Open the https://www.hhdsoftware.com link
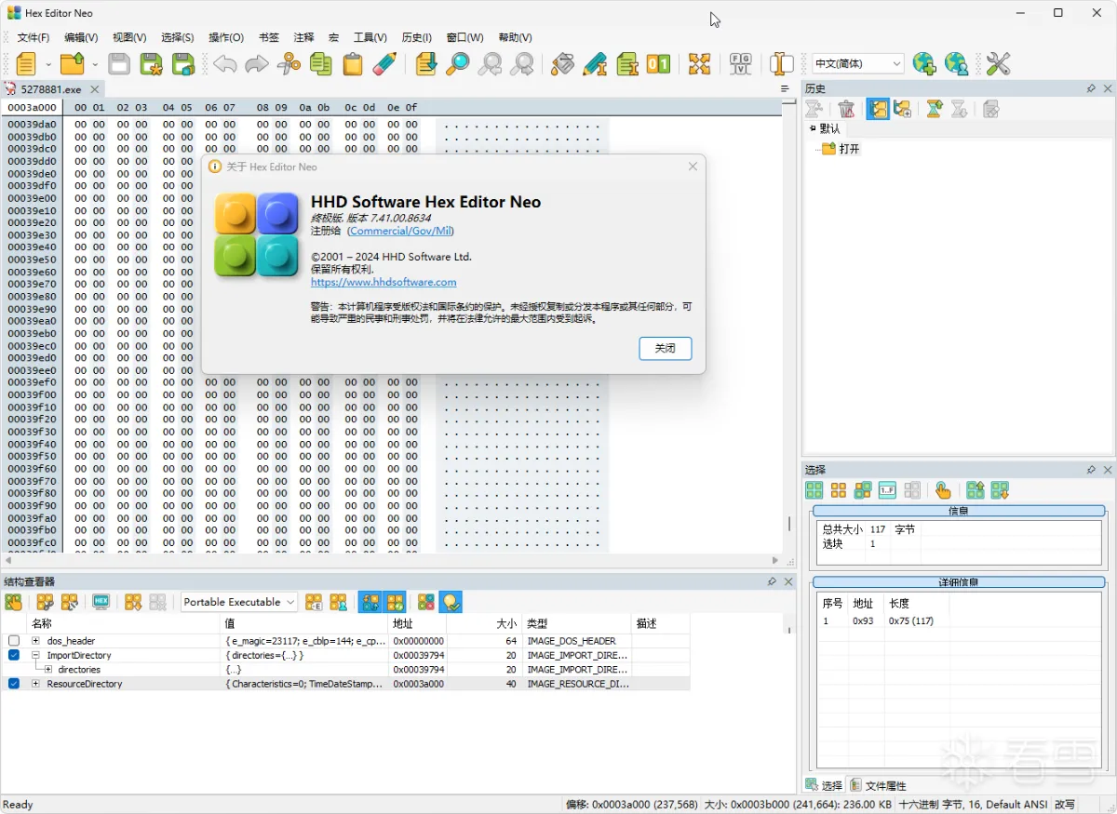Image resolution: width=1117 pixels, height=814 pixels. point(384,282)
